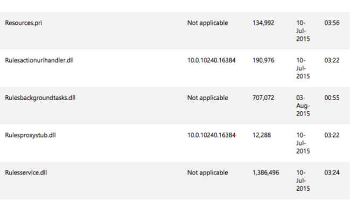Select the time value 00:55
The height and width of the screenshot is (215, 350).
[332, 98]
